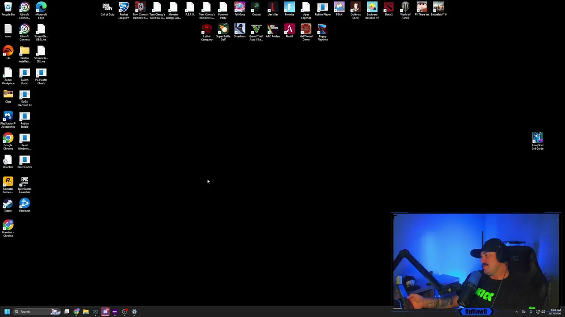
Task: Open the Zoom Workplace shortcut
Action: coord(8,76)
